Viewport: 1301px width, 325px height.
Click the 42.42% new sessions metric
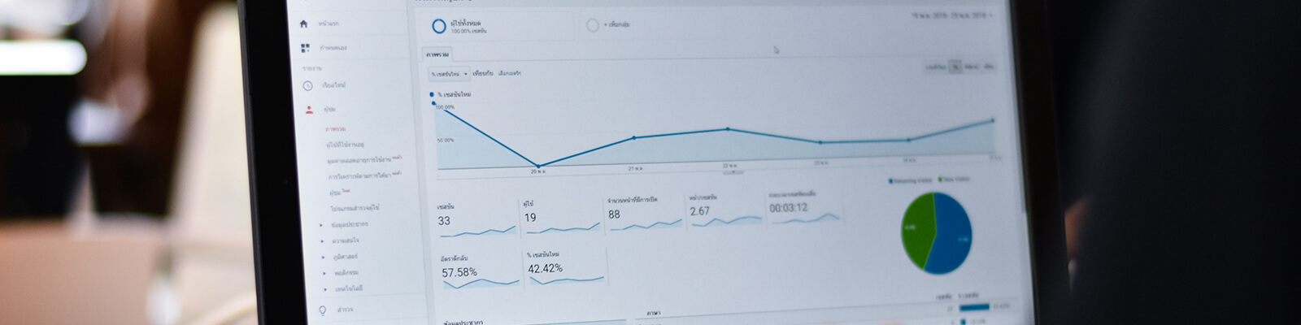pyautogui.click(x=545, y=269)
